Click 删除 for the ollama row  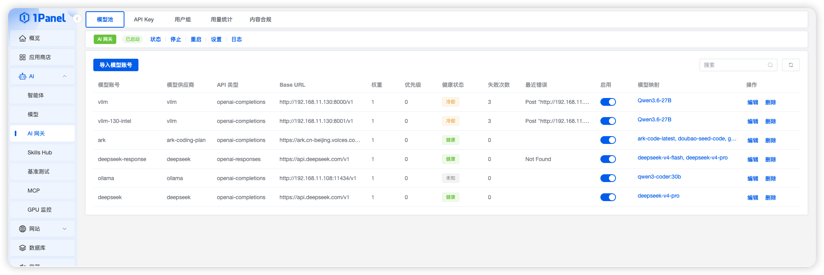pos(771,179)
